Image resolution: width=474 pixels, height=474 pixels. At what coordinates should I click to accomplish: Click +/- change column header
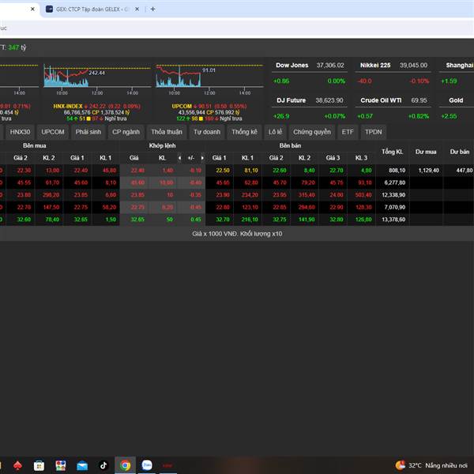pyautogui.click(x=190, y=158)
